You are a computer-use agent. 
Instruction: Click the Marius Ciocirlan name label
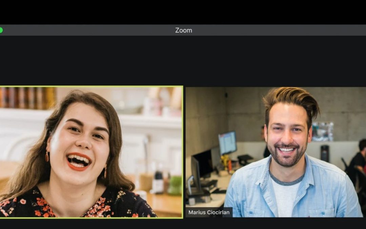click(209, 212)
